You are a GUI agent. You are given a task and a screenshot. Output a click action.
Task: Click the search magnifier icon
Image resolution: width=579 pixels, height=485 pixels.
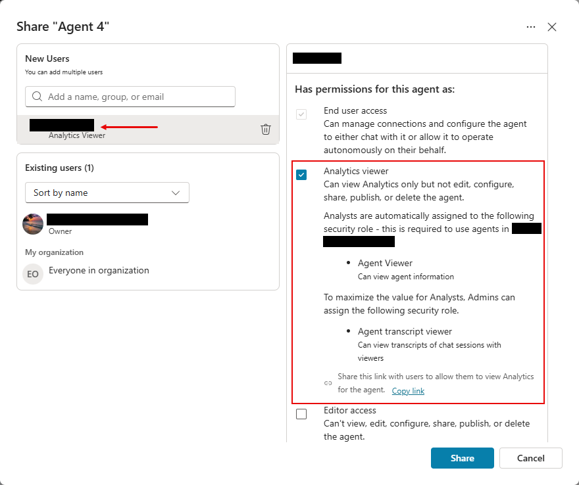pyautogui.click(x=37, y=97)
